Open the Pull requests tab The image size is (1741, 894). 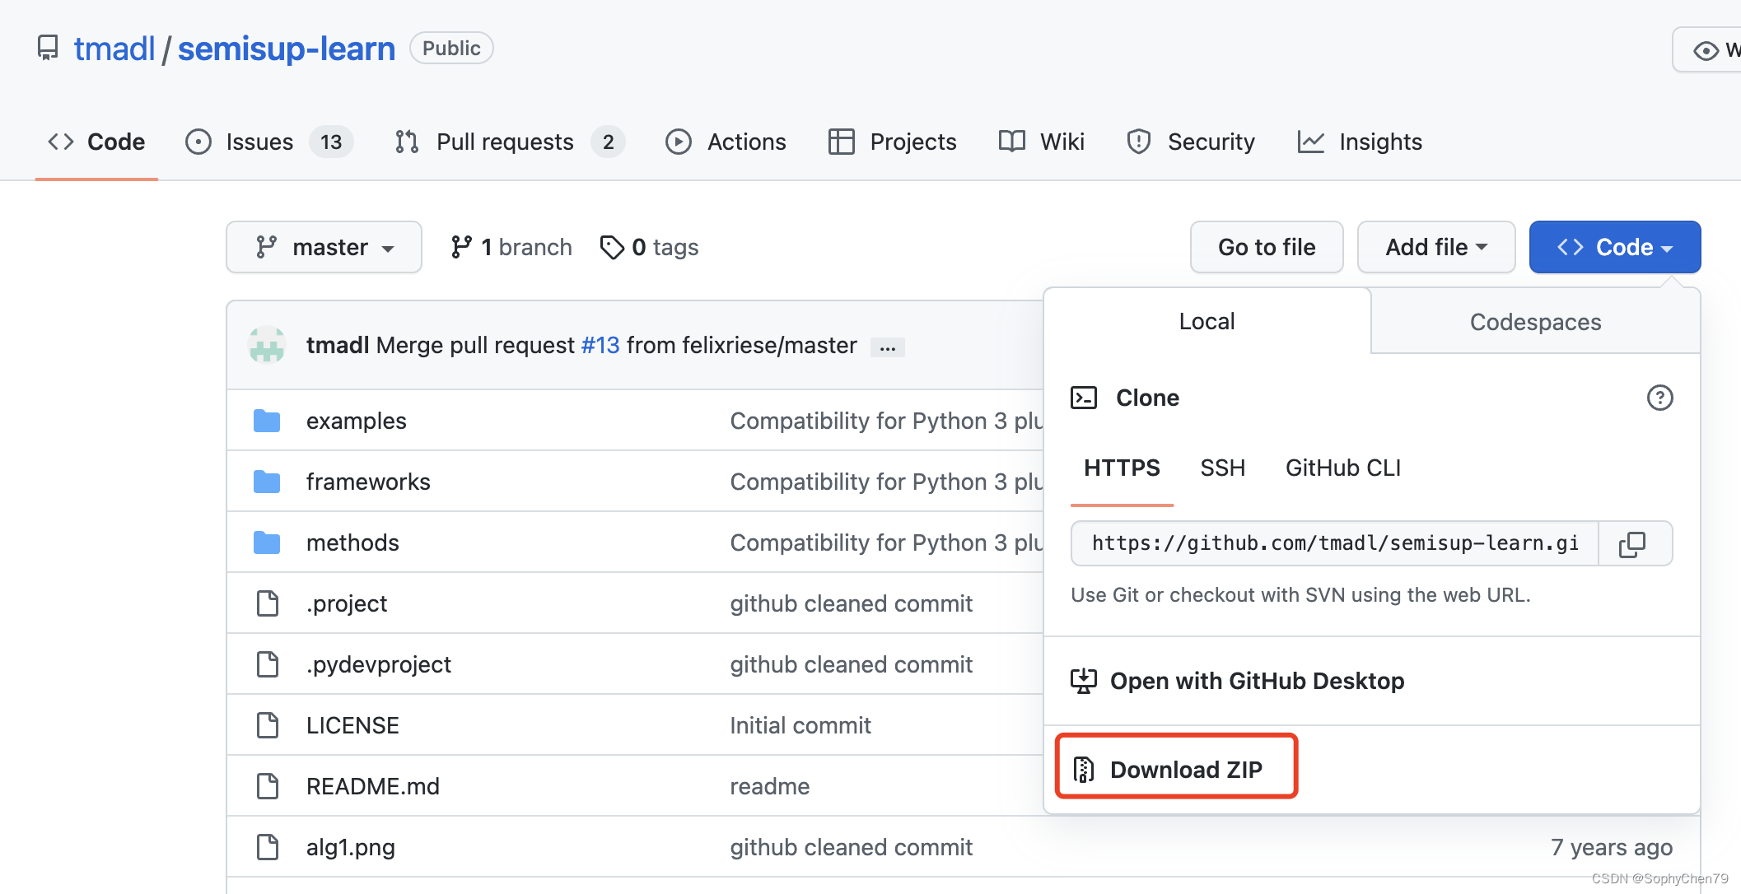pyautogui.click(x=510, y=142)
